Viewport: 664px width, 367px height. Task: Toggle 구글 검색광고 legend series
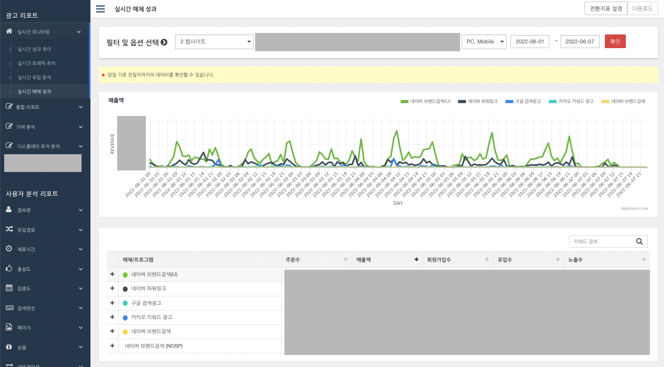523,101
